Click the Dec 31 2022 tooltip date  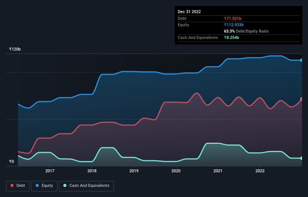[x=189, y=12]
